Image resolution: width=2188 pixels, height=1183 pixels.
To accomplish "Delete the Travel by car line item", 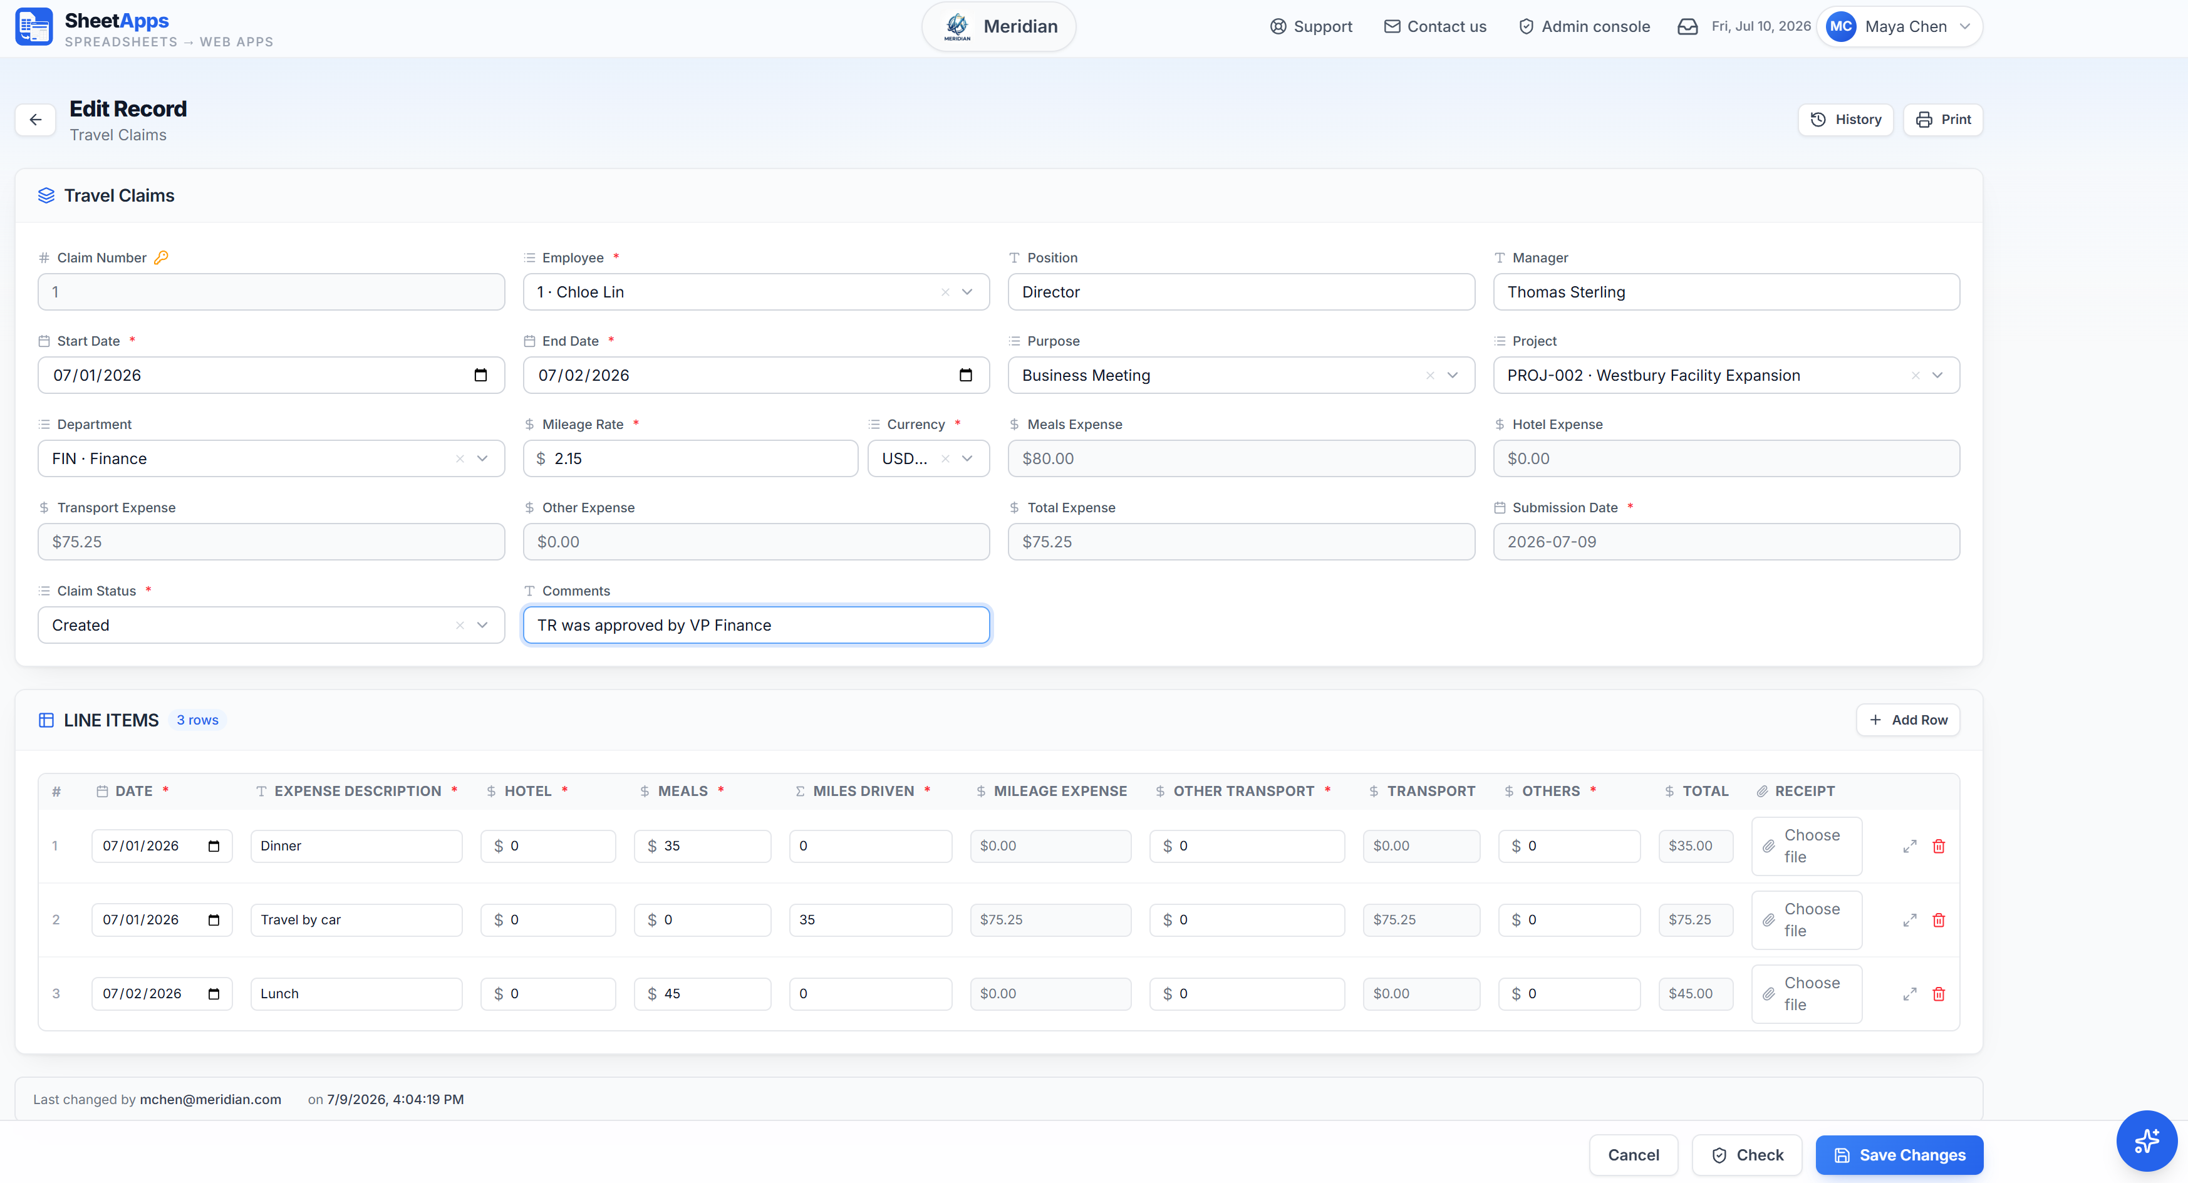I will pyautogui.click(x=1938, y=920).
